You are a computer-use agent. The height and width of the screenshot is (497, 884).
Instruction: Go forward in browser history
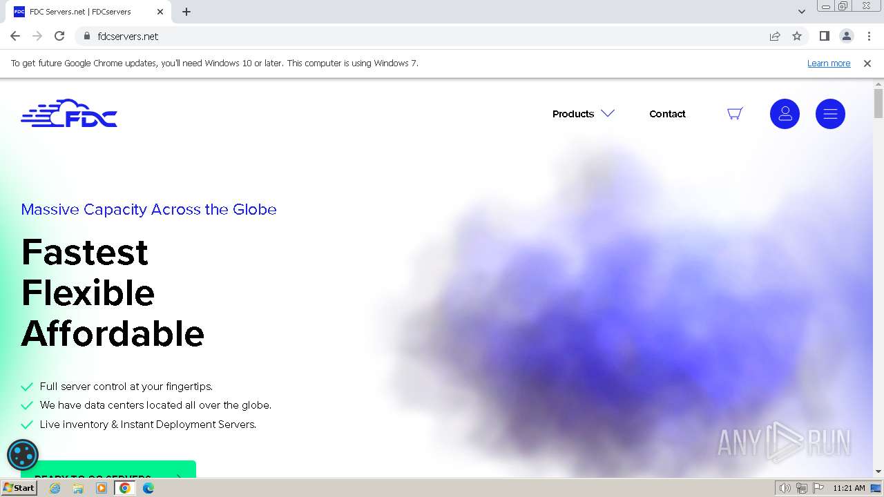[x=37, y=36]
